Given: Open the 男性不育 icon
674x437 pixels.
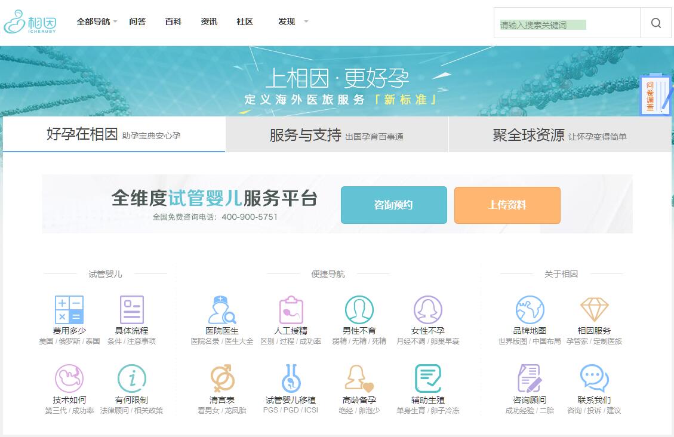Looking at the screenshot, I should 359,310.
